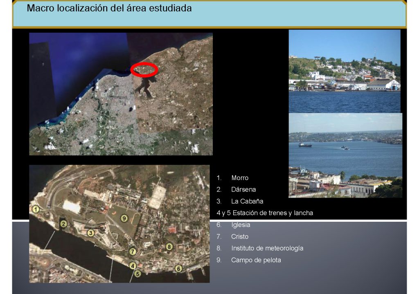Viewport: 419px width, 294px height.
Task: Select the number 8 map marker
Action: point(169,246)
